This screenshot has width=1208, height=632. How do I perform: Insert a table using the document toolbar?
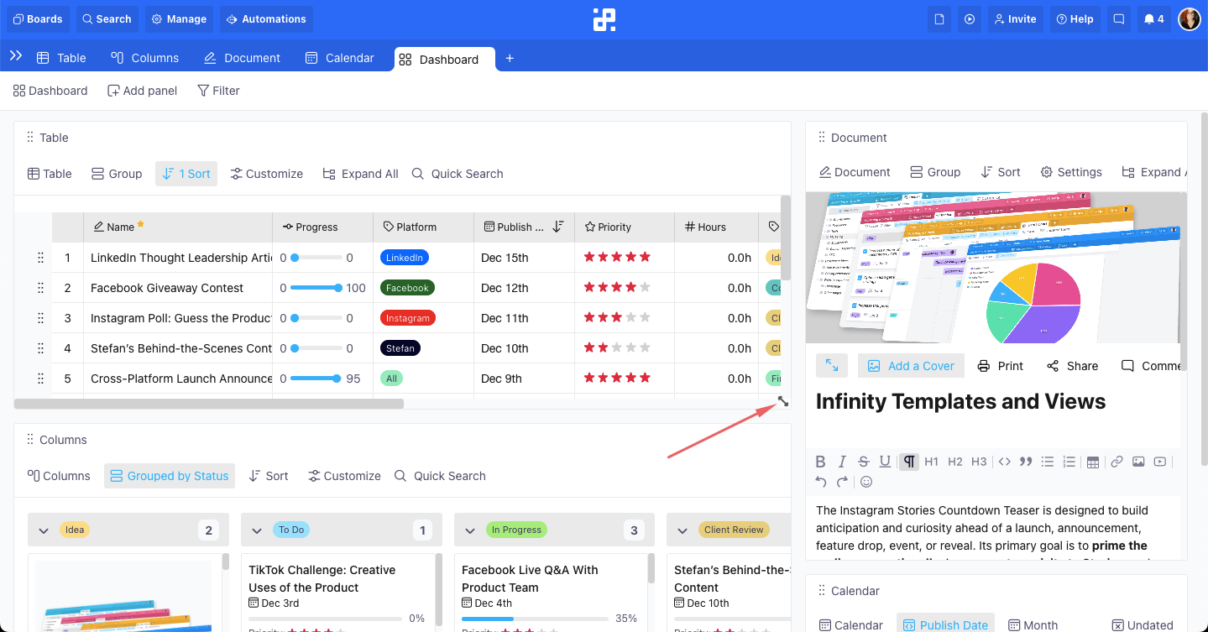(x=1092, y=461)
